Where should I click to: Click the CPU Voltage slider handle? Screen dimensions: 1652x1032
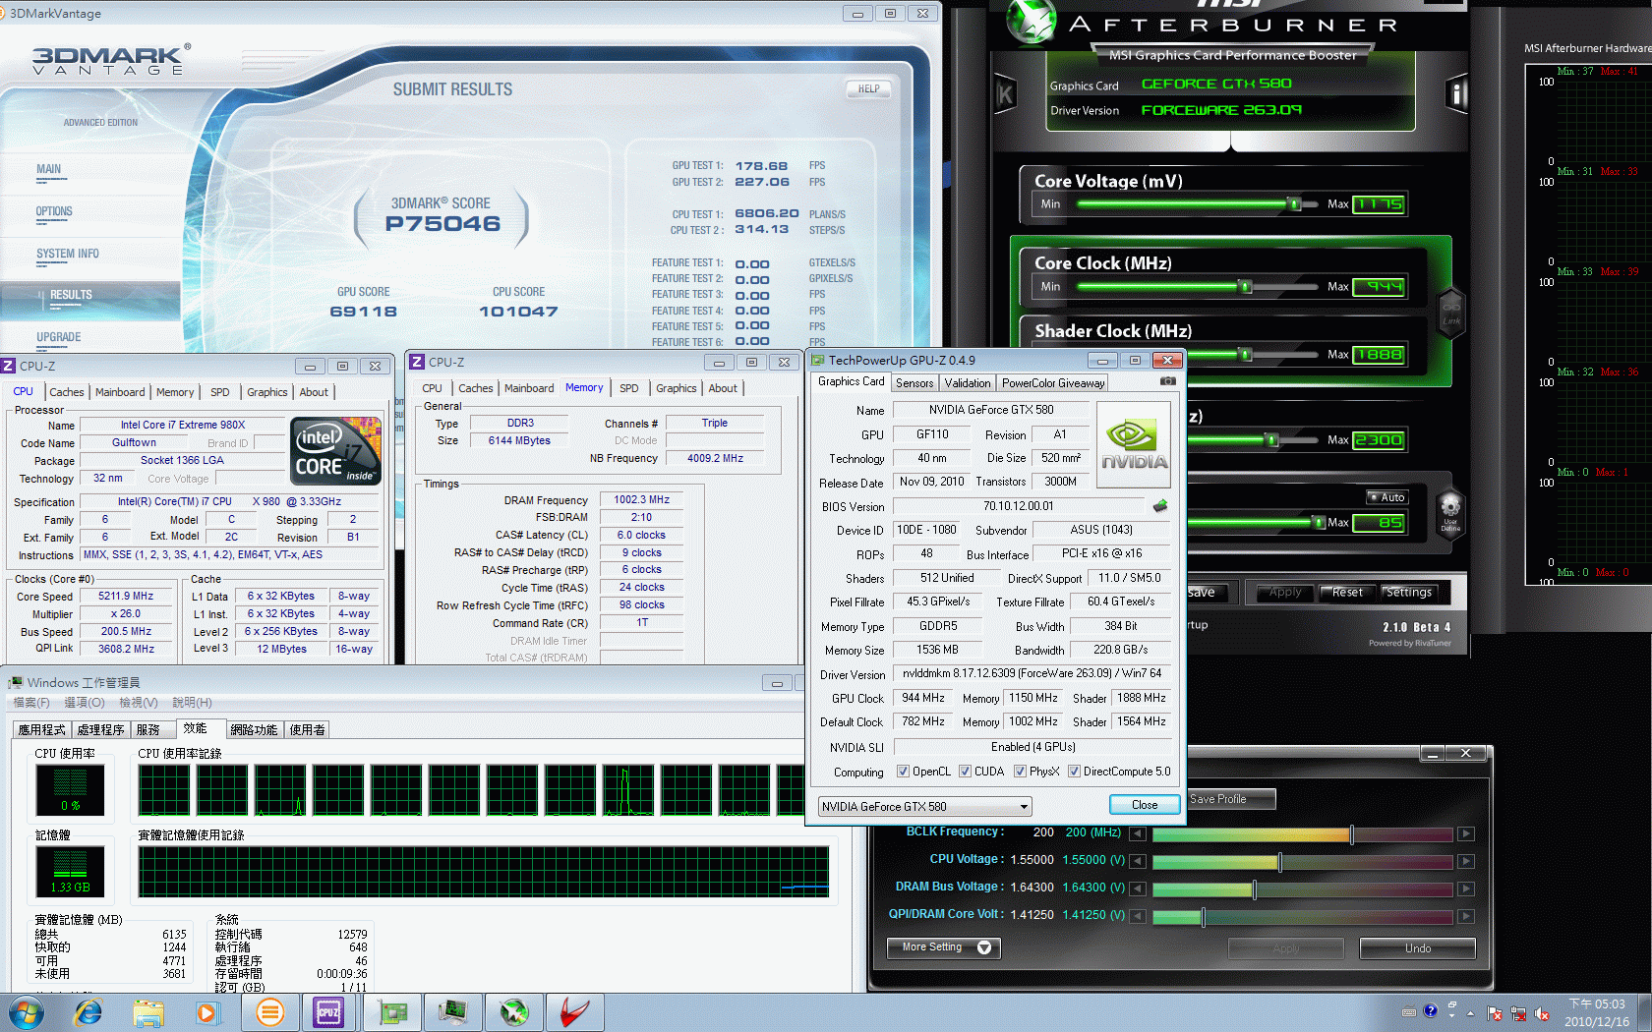click(x=1279, y=862)
